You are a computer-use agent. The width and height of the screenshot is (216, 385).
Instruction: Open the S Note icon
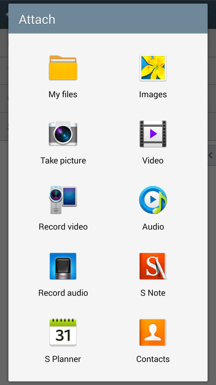153,266
